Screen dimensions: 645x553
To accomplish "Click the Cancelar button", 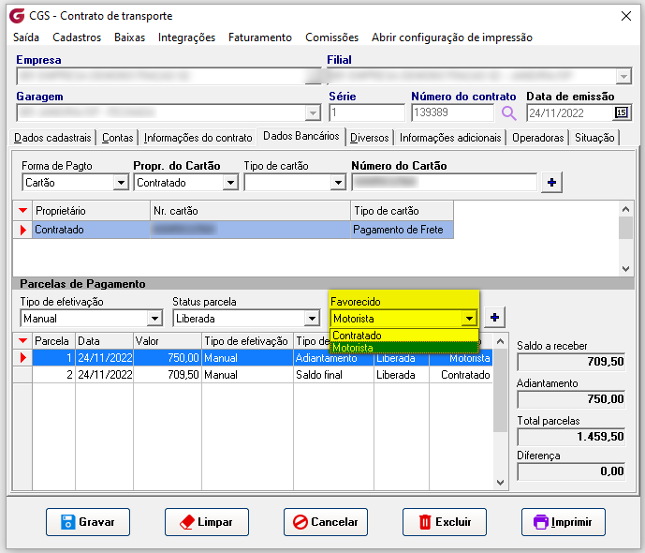I will click(x=326, y=522).
